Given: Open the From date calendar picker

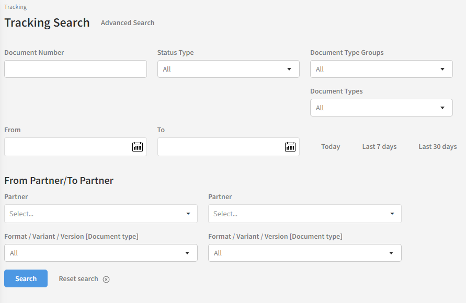Looking at the screenshot, I should (138, 147).
